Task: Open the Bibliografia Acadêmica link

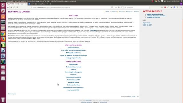Action: (73, 53)
